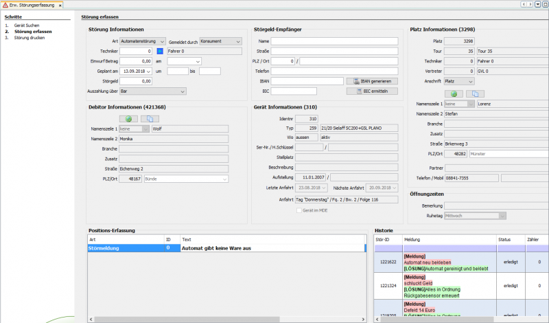Viewport: 549px width, 323px height.
Task: Select the Erw. Störungserfassung tab
Action: pos(31,5)
